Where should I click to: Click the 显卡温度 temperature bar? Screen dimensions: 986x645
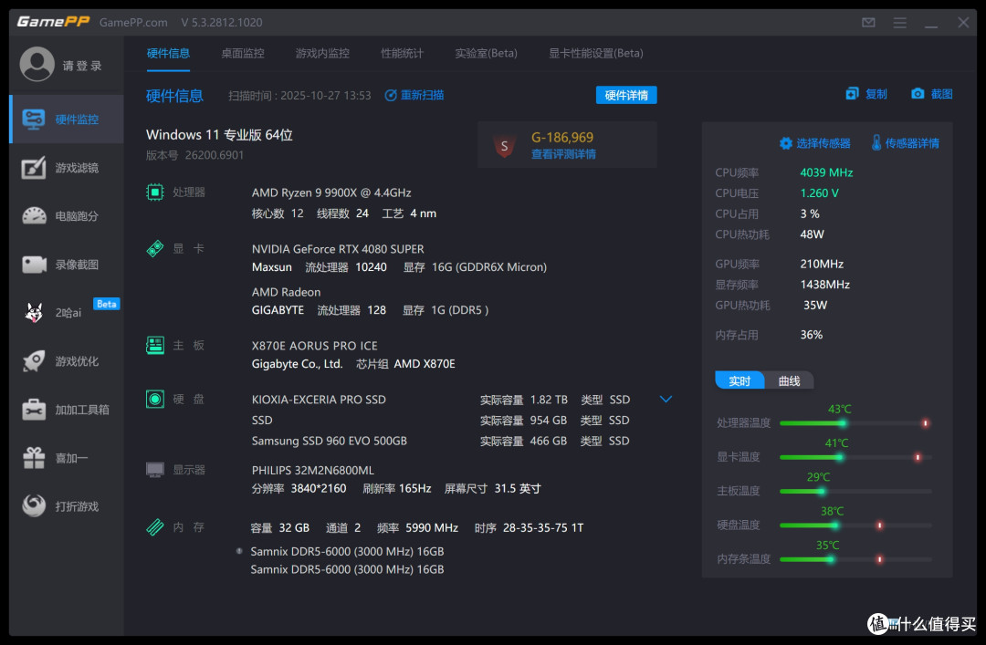coord(855,457)
